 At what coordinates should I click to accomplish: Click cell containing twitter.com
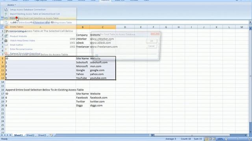coord(102,101)
